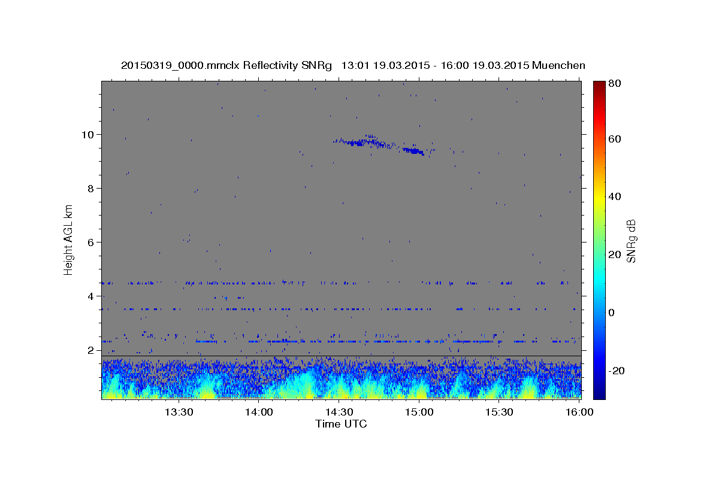719x479 pixels.
Task: Click the 'Time UTC' axis label
Action: (x=341, y=424)
